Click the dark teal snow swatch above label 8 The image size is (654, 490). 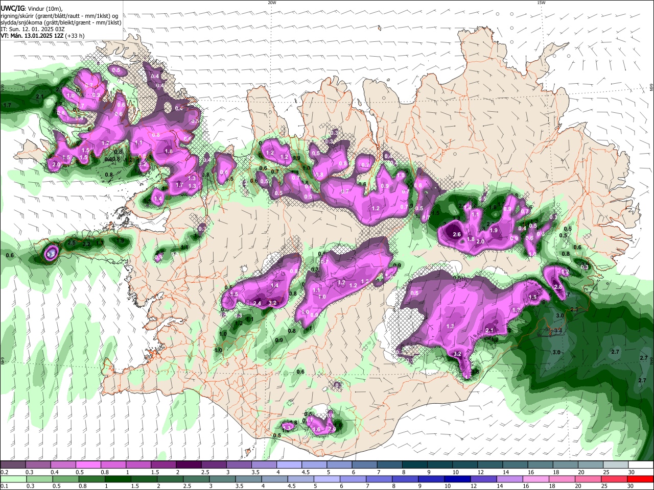[x=414, y=464]
